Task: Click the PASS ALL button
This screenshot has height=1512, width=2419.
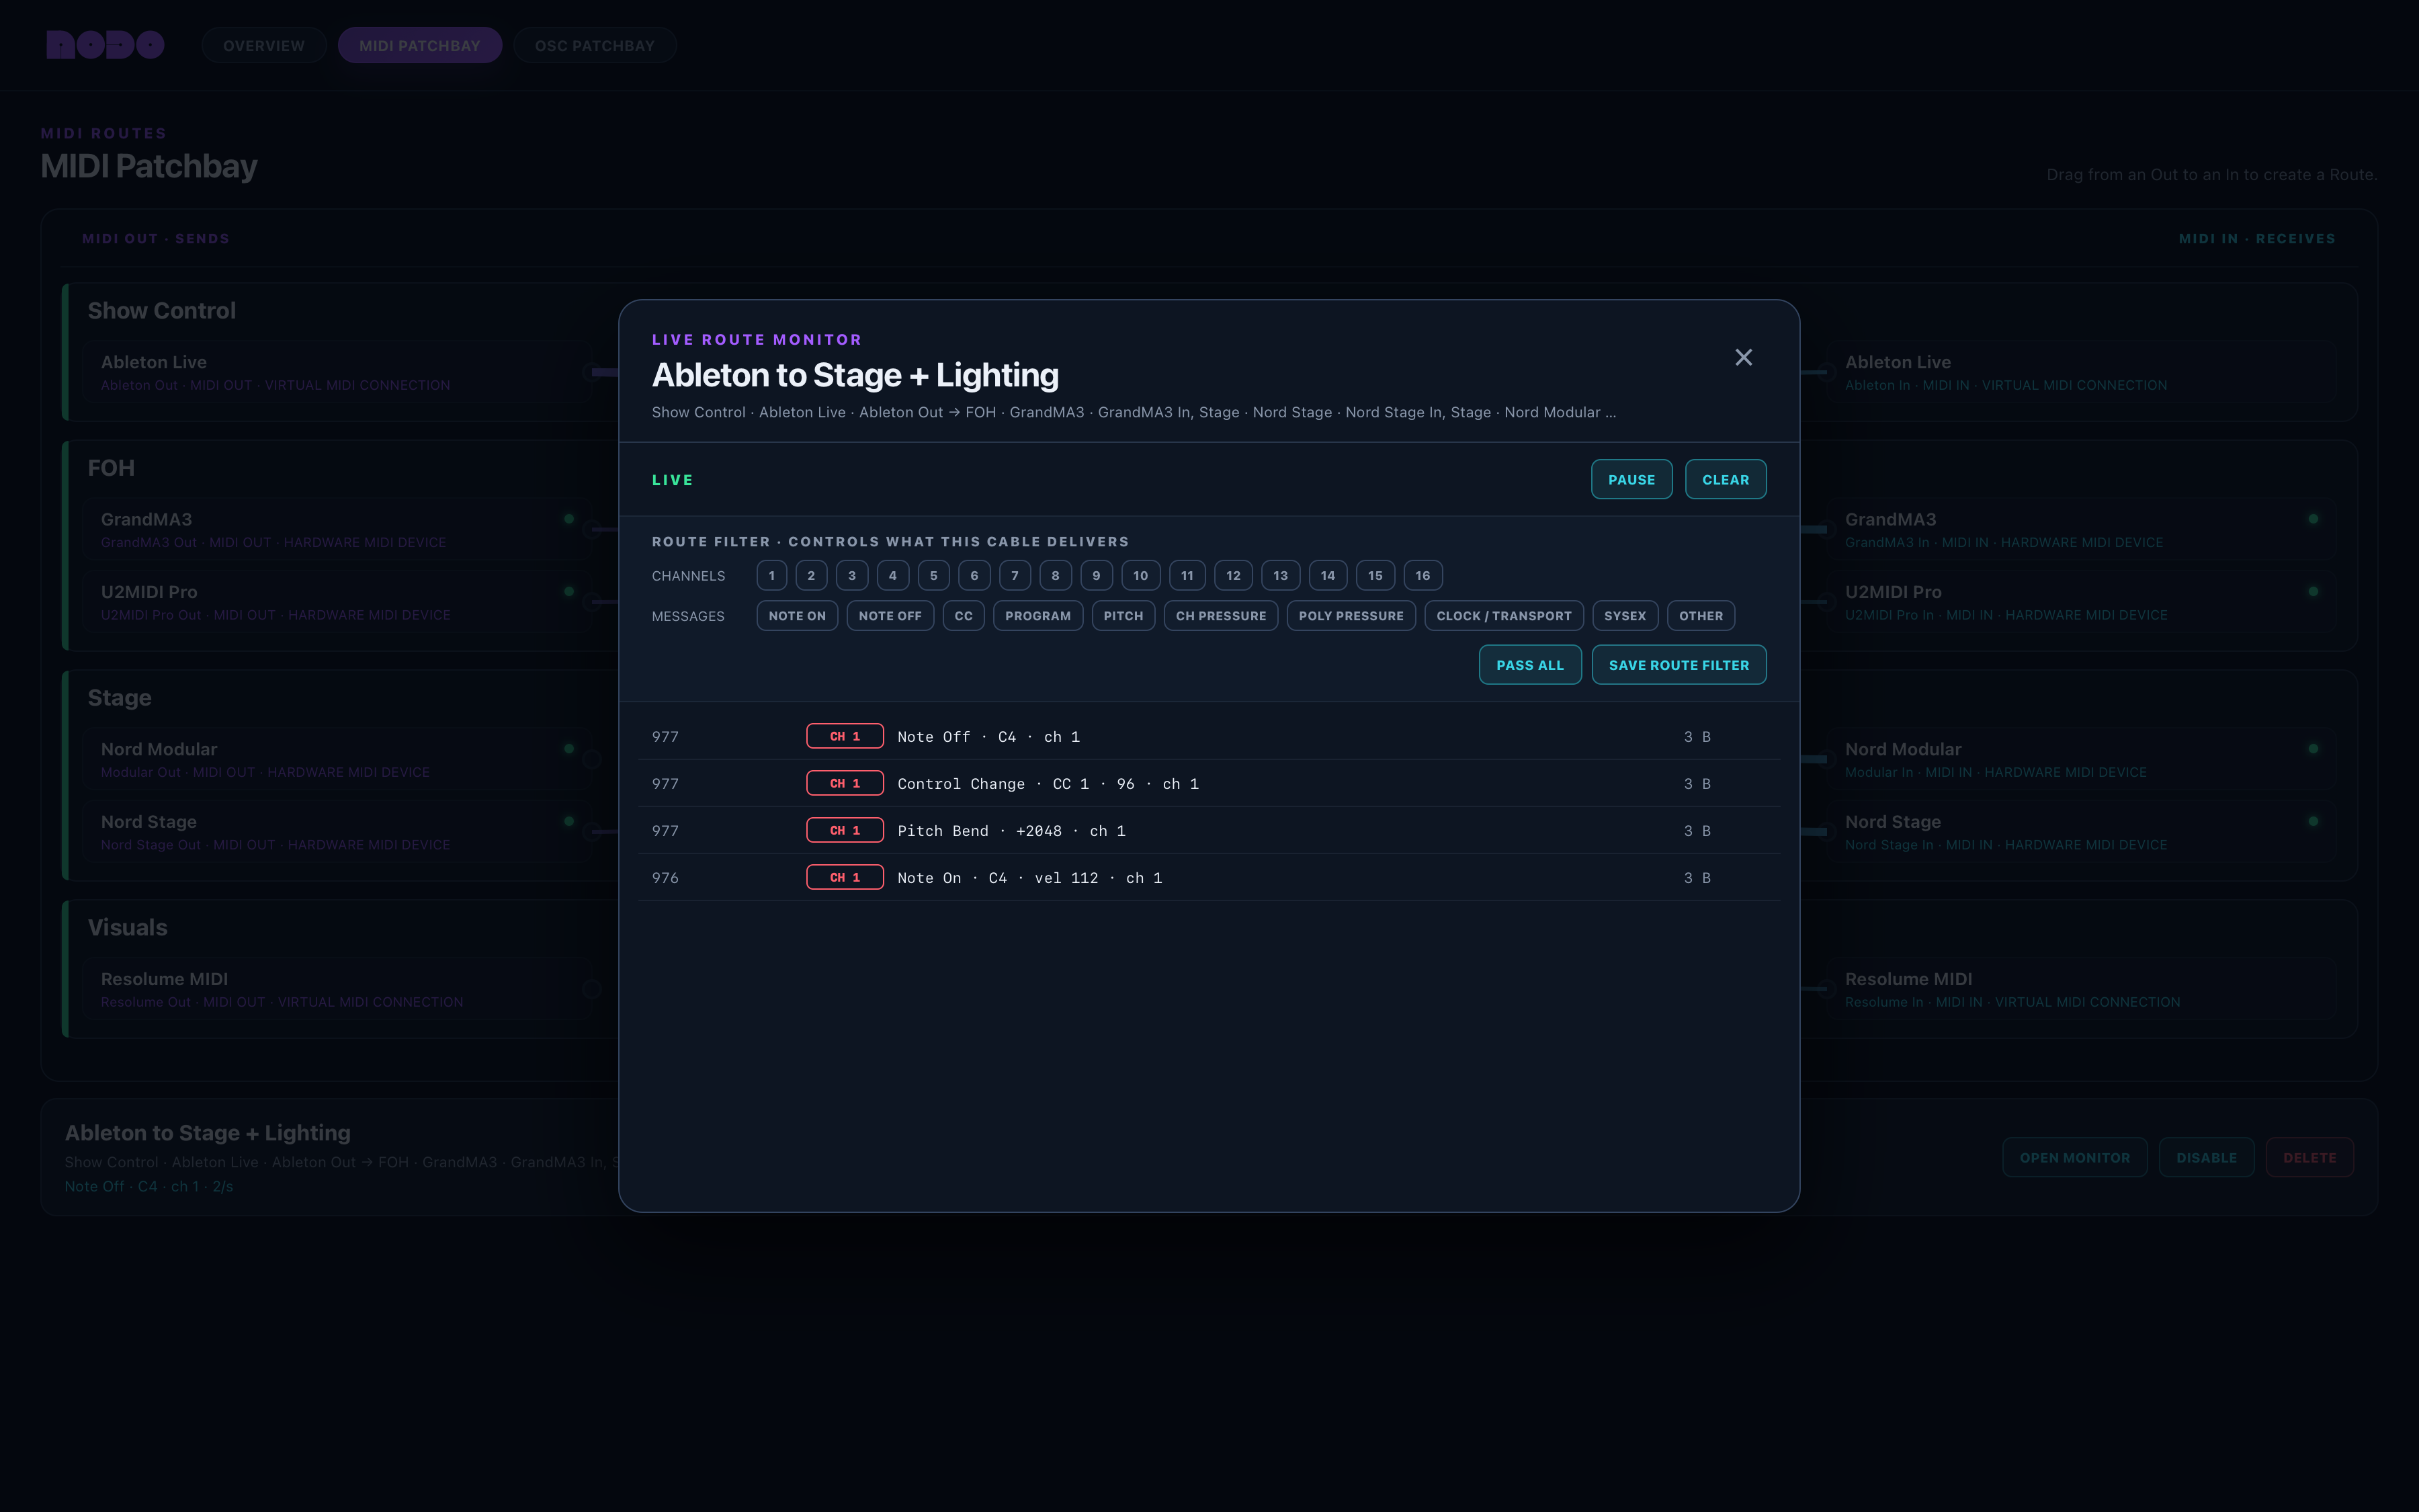Action: [x=1529, y=665]
